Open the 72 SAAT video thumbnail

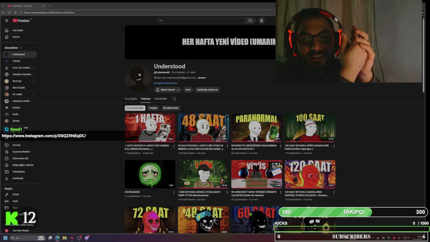(x=150, y=220)
